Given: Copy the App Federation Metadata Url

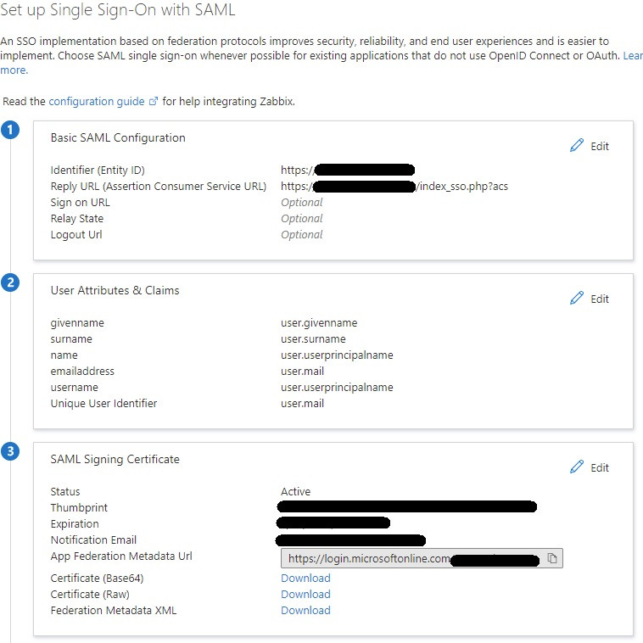Looking at the screenshot, I should click(x=551, y=559).
